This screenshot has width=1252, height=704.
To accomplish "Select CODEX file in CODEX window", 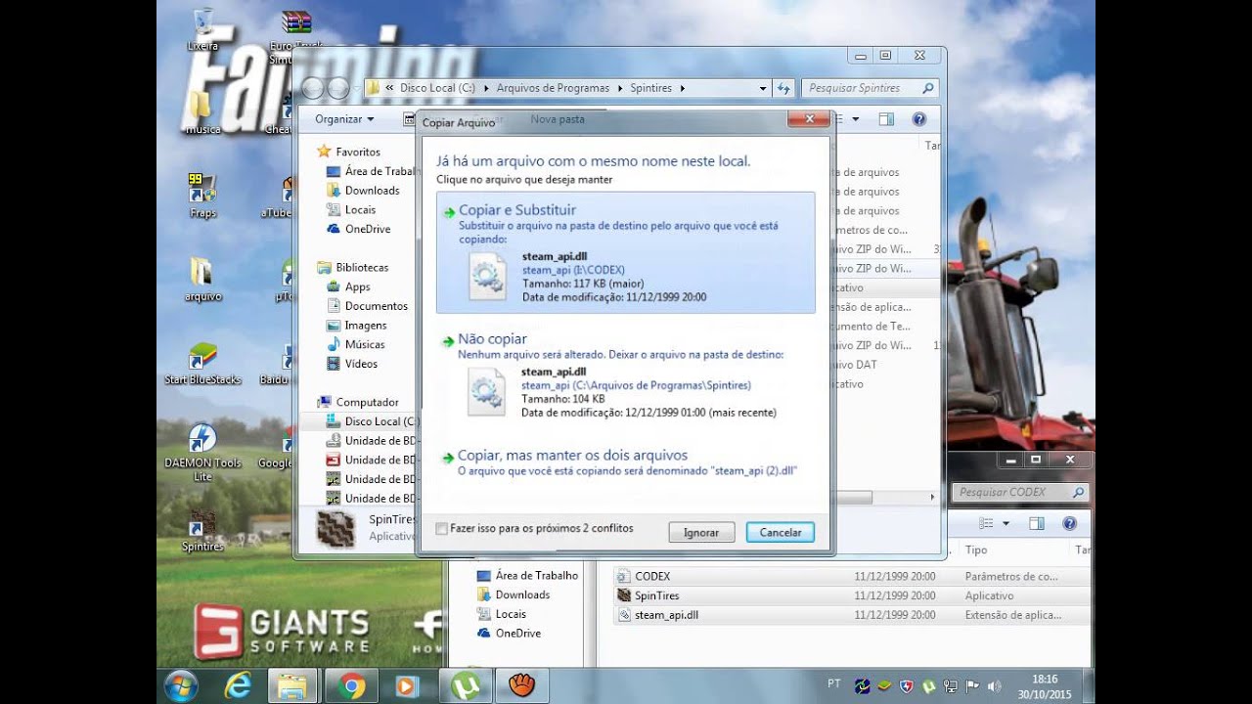I will [652, 576].
